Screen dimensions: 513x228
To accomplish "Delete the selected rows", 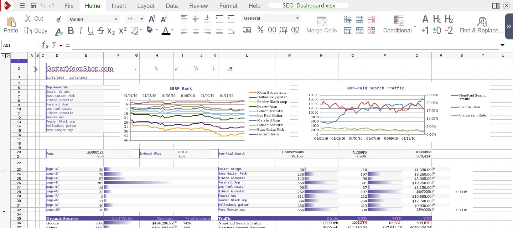I will point(371,19).
